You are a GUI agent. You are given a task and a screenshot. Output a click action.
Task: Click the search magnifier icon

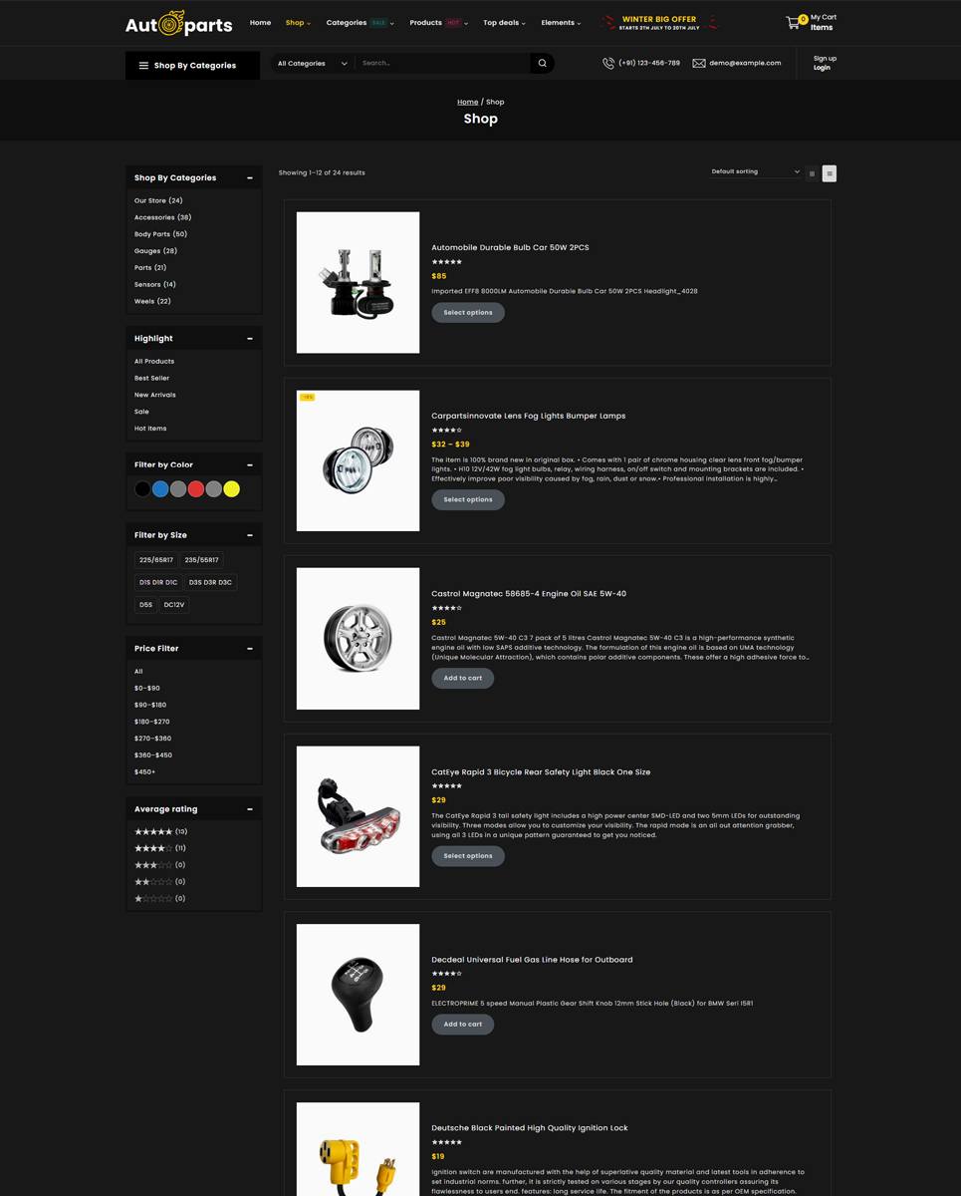(543, 63)
